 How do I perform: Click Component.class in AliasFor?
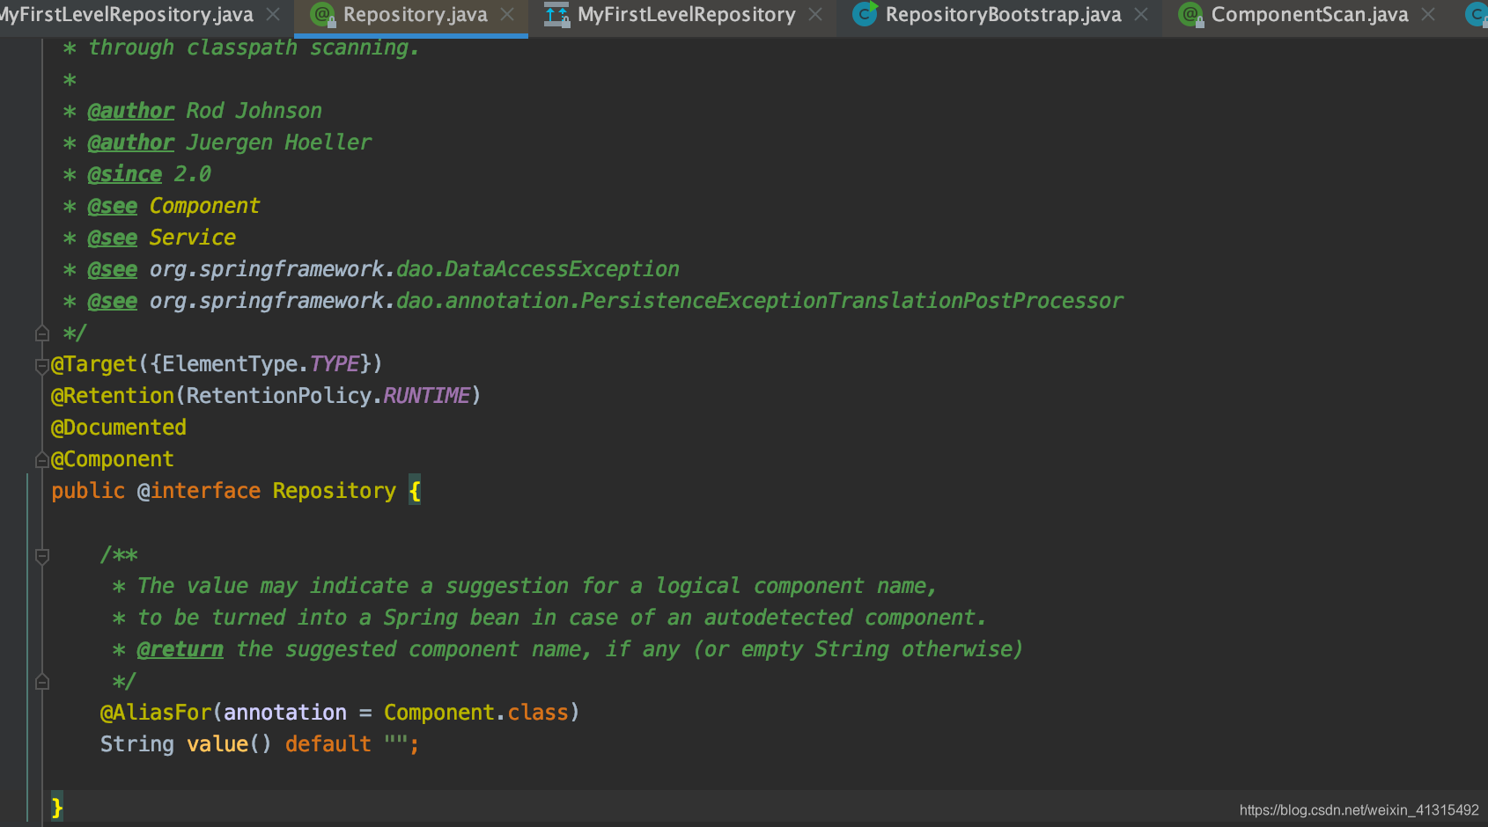(x=476, y=713)
